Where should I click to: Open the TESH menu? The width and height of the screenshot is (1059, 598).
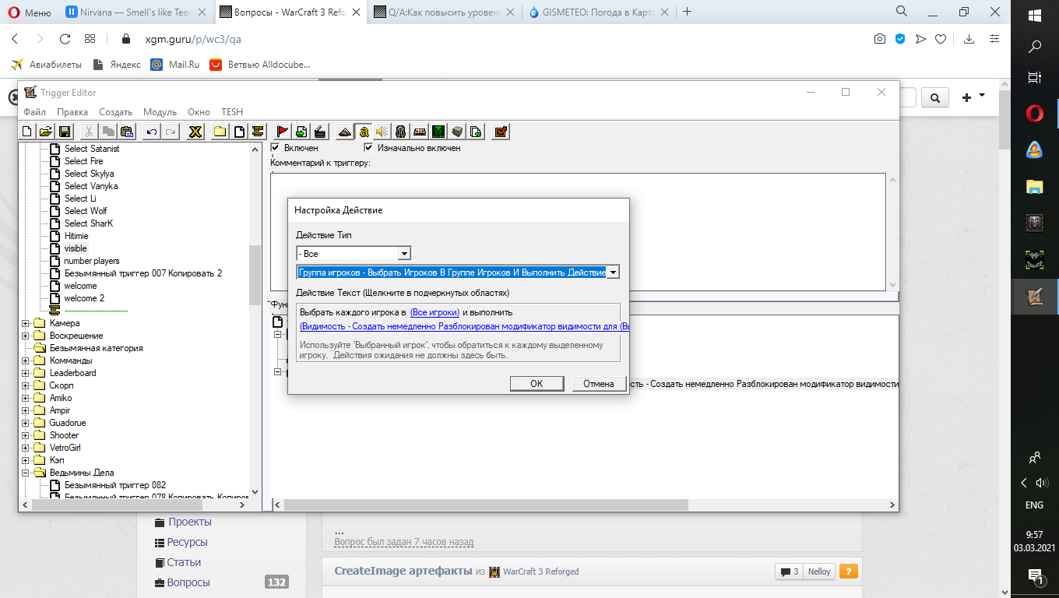232,112
